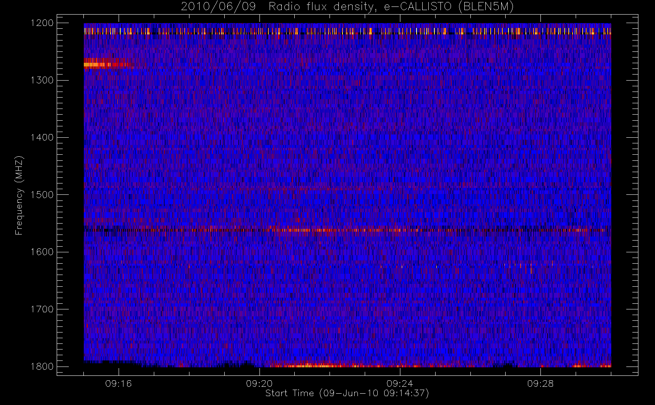Click the 'Start Time (09-Jun-10 09:14:37)' label
Screen dimensions: 655x405
[x=347, y=393]
